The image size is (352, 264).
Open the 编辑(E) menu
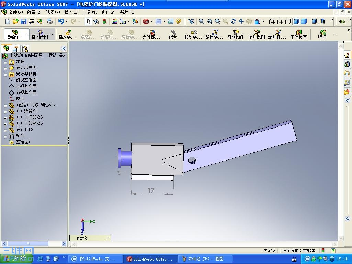(34, 12)
